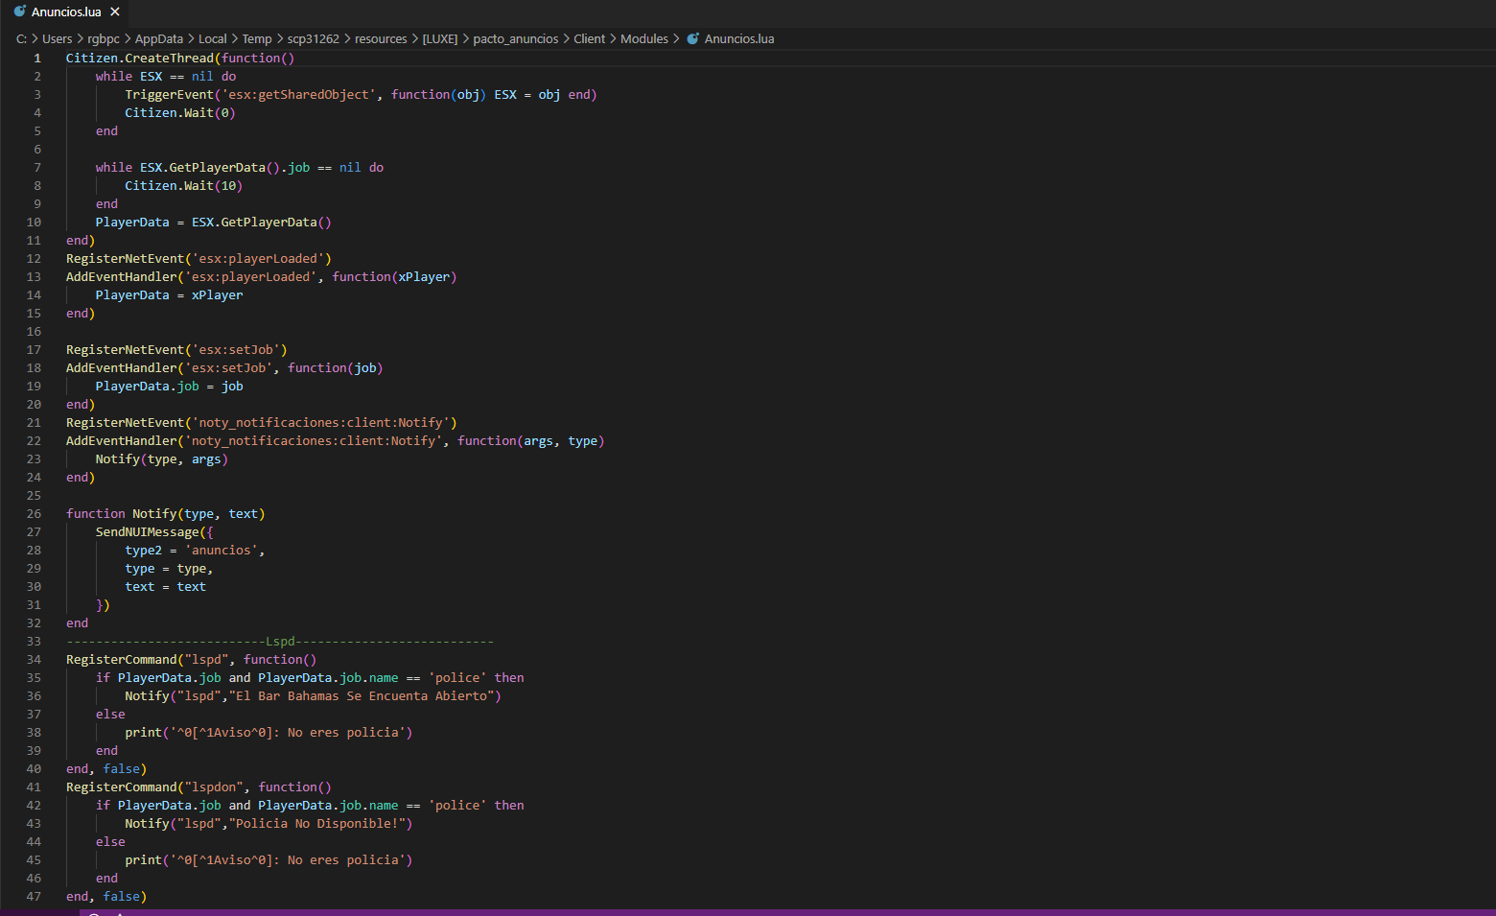This screenshot has height=916, width=1496.
Task: Open the Local breadcrumb segment
Action: [212, 38]
